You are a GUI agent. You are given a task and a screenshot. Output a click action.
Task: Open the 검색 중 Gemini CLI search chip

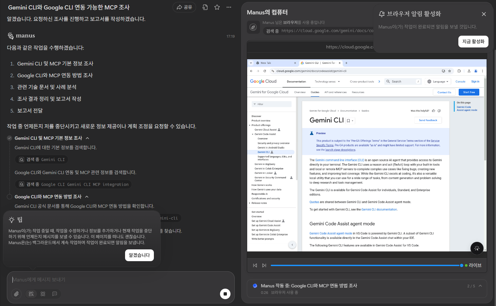[42, 159]
